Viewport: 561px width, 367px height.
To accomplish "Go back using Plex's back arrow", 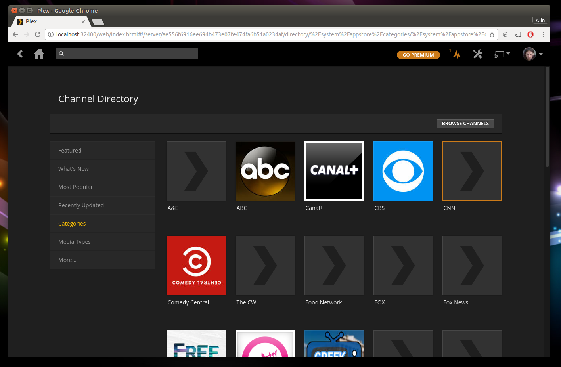I will coord(20,54).
